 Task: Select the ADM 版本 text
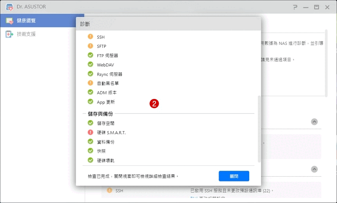point(107,93)
